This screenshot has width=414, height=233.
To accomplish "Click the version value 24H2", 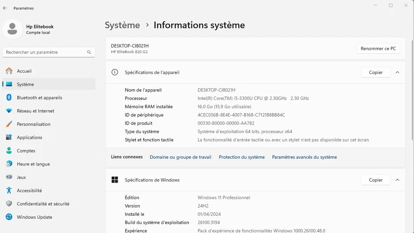I will click(203, 206).
